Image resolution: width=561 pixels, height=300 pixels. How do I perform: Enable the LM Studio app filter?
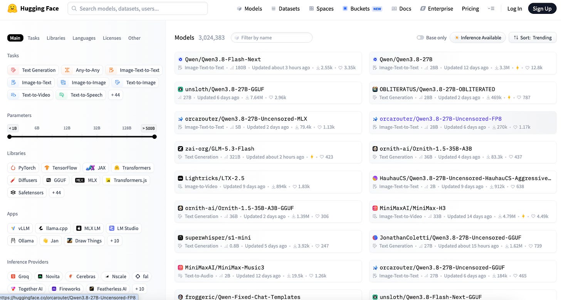(124, 228)
